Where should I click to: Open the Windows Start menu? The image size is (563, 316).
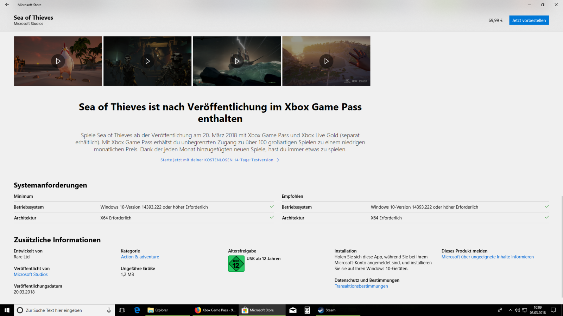7,310
